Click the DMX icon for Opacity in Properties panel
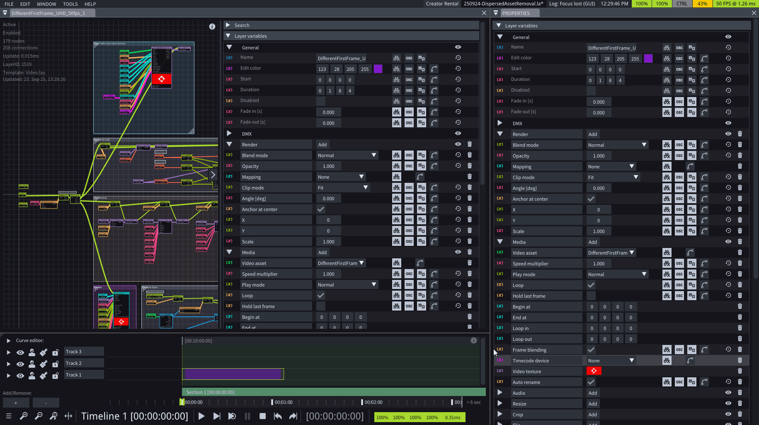 [x=667, y=155]
